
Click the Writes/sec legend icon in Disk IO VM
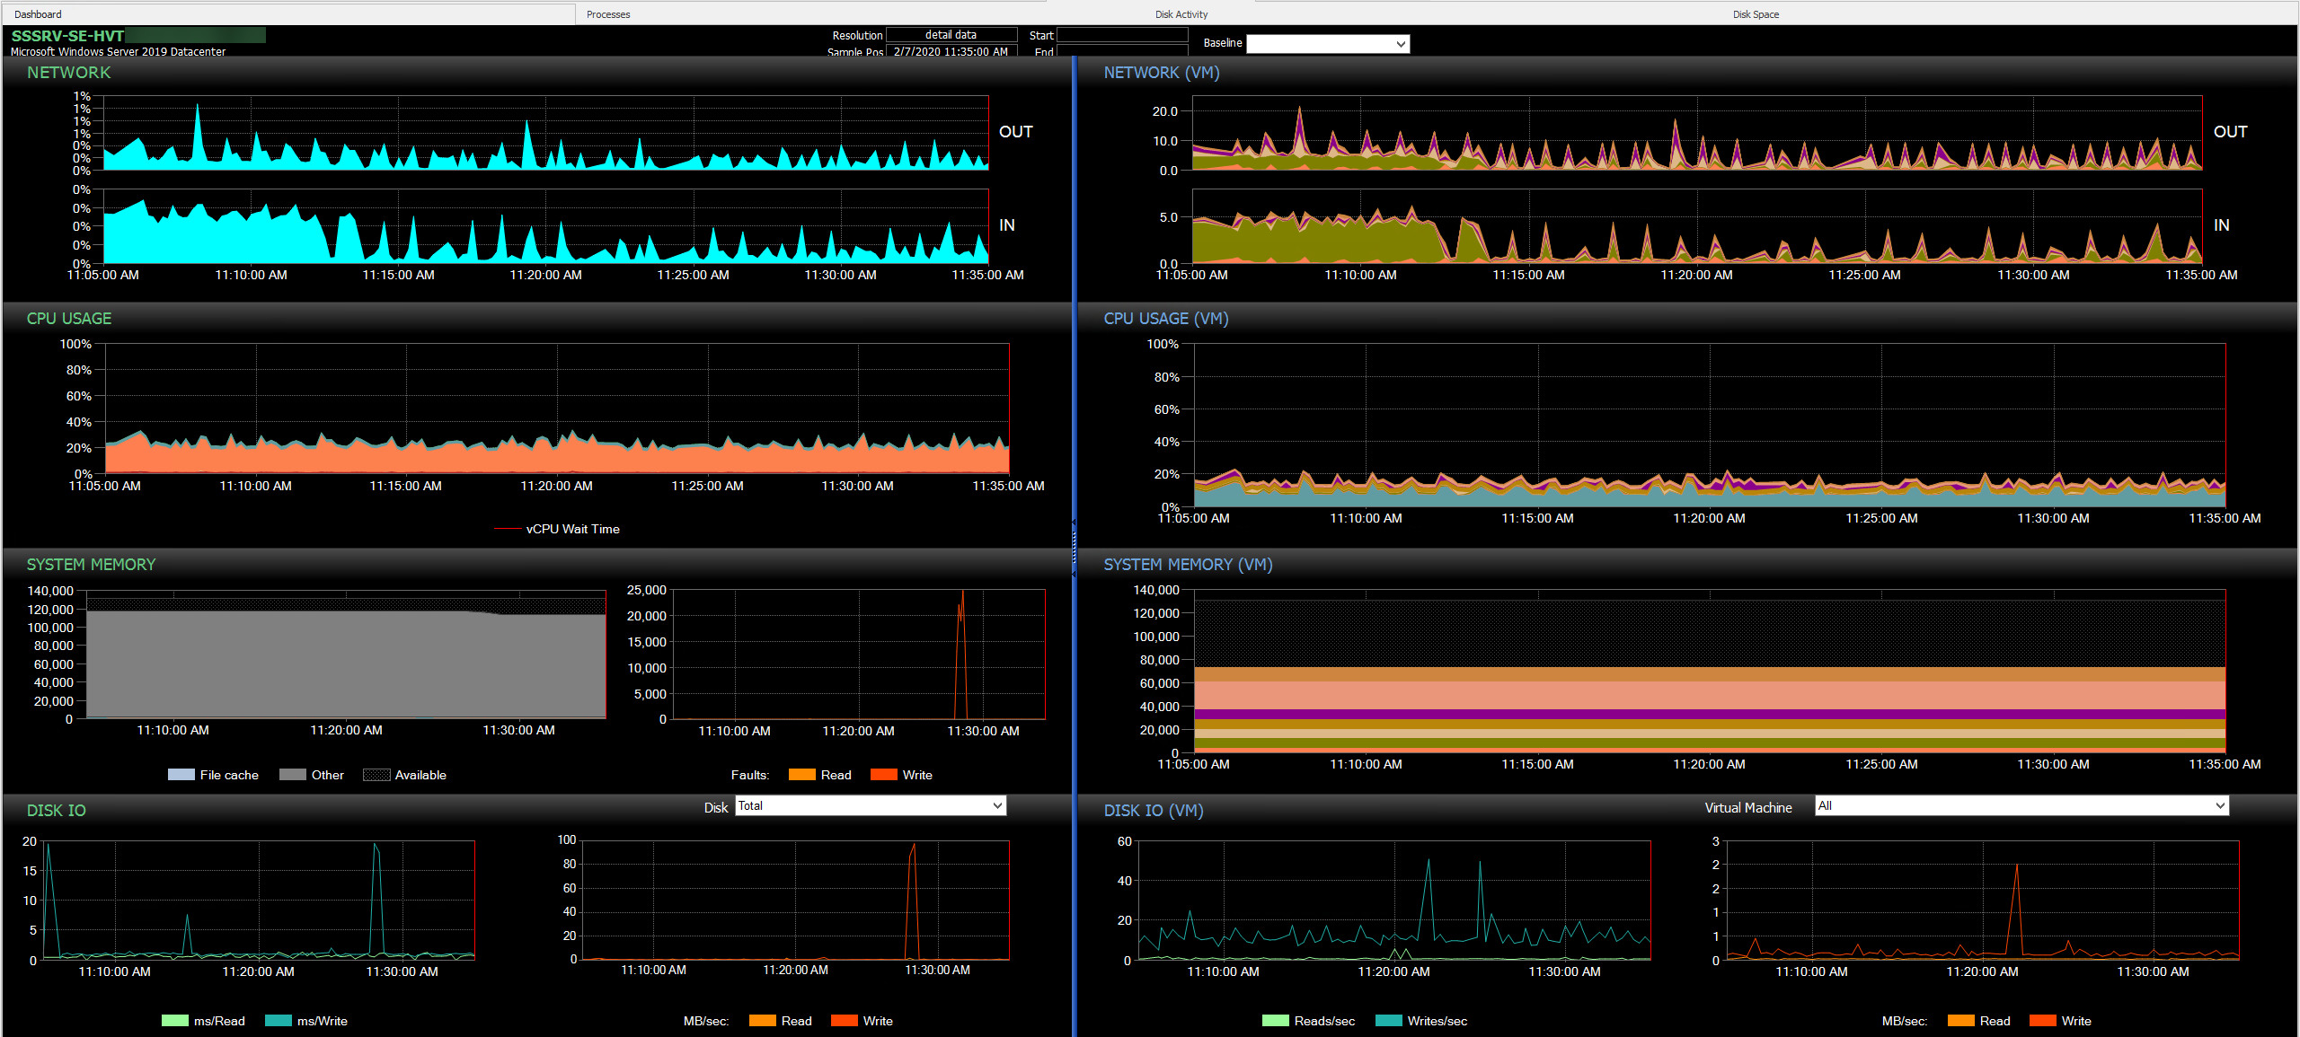click(1387, 1020)
